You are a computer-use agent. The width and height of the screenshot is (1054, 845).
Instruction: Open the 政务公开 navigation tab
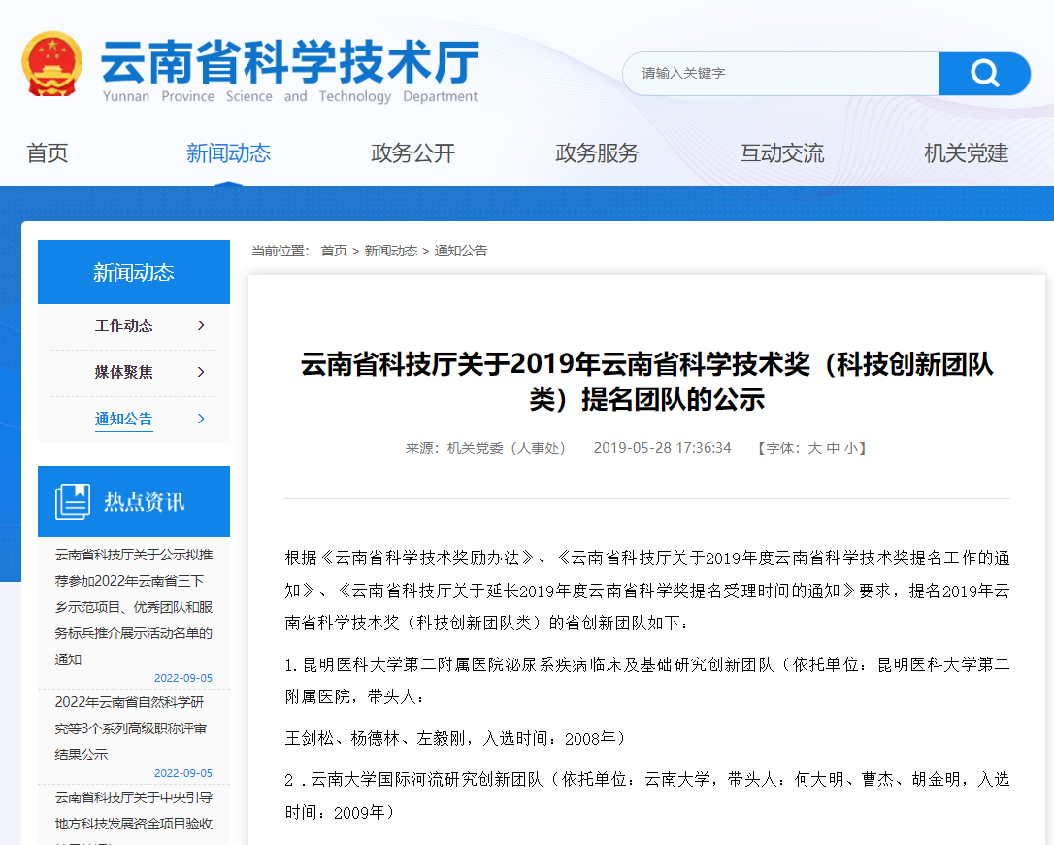coord(412,153)
